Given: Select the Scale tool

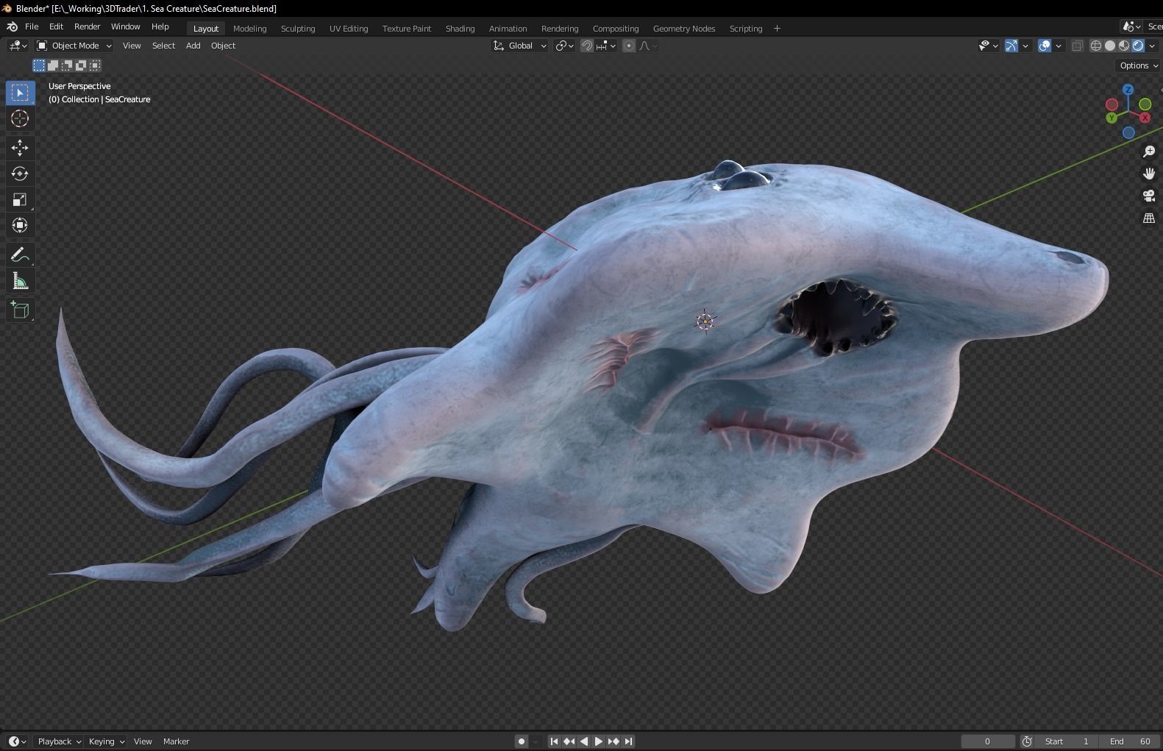Looking at the screenshot, I should (20, 199).
